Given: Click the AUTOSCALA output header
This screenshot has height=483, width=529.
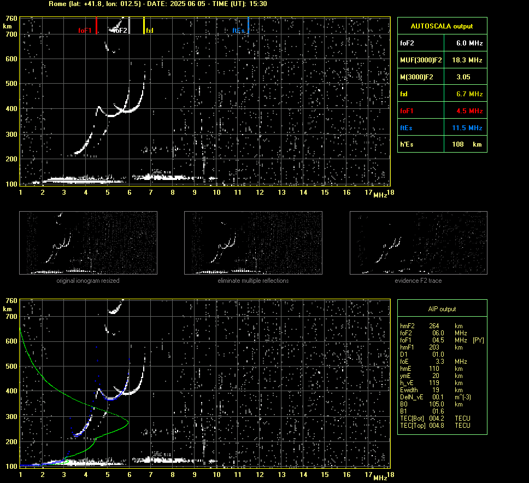Looking at the screenshot, I should [x=442, y=26].
